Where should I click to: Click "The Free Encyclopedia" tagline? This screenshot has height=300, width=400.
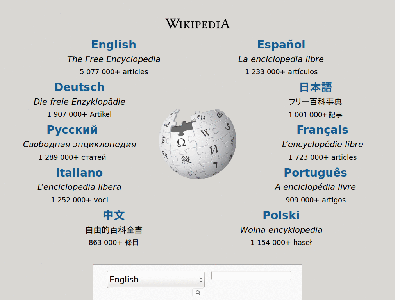114,59
